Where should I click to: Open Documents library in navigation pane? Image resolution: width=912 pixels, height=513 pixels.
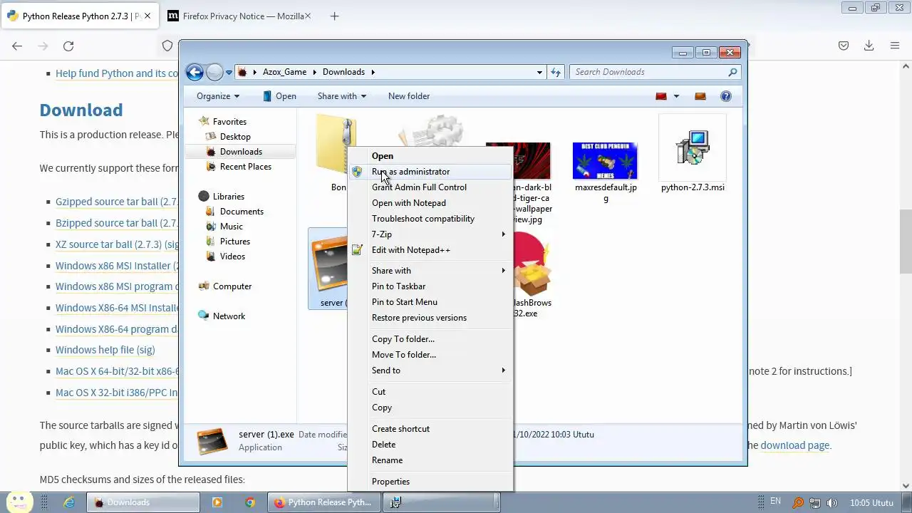(x=242, y=212)
